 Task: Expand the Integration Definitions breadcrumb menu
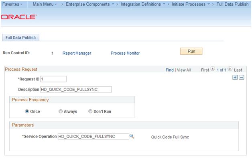pyautogui.click(x=143, y=4)
